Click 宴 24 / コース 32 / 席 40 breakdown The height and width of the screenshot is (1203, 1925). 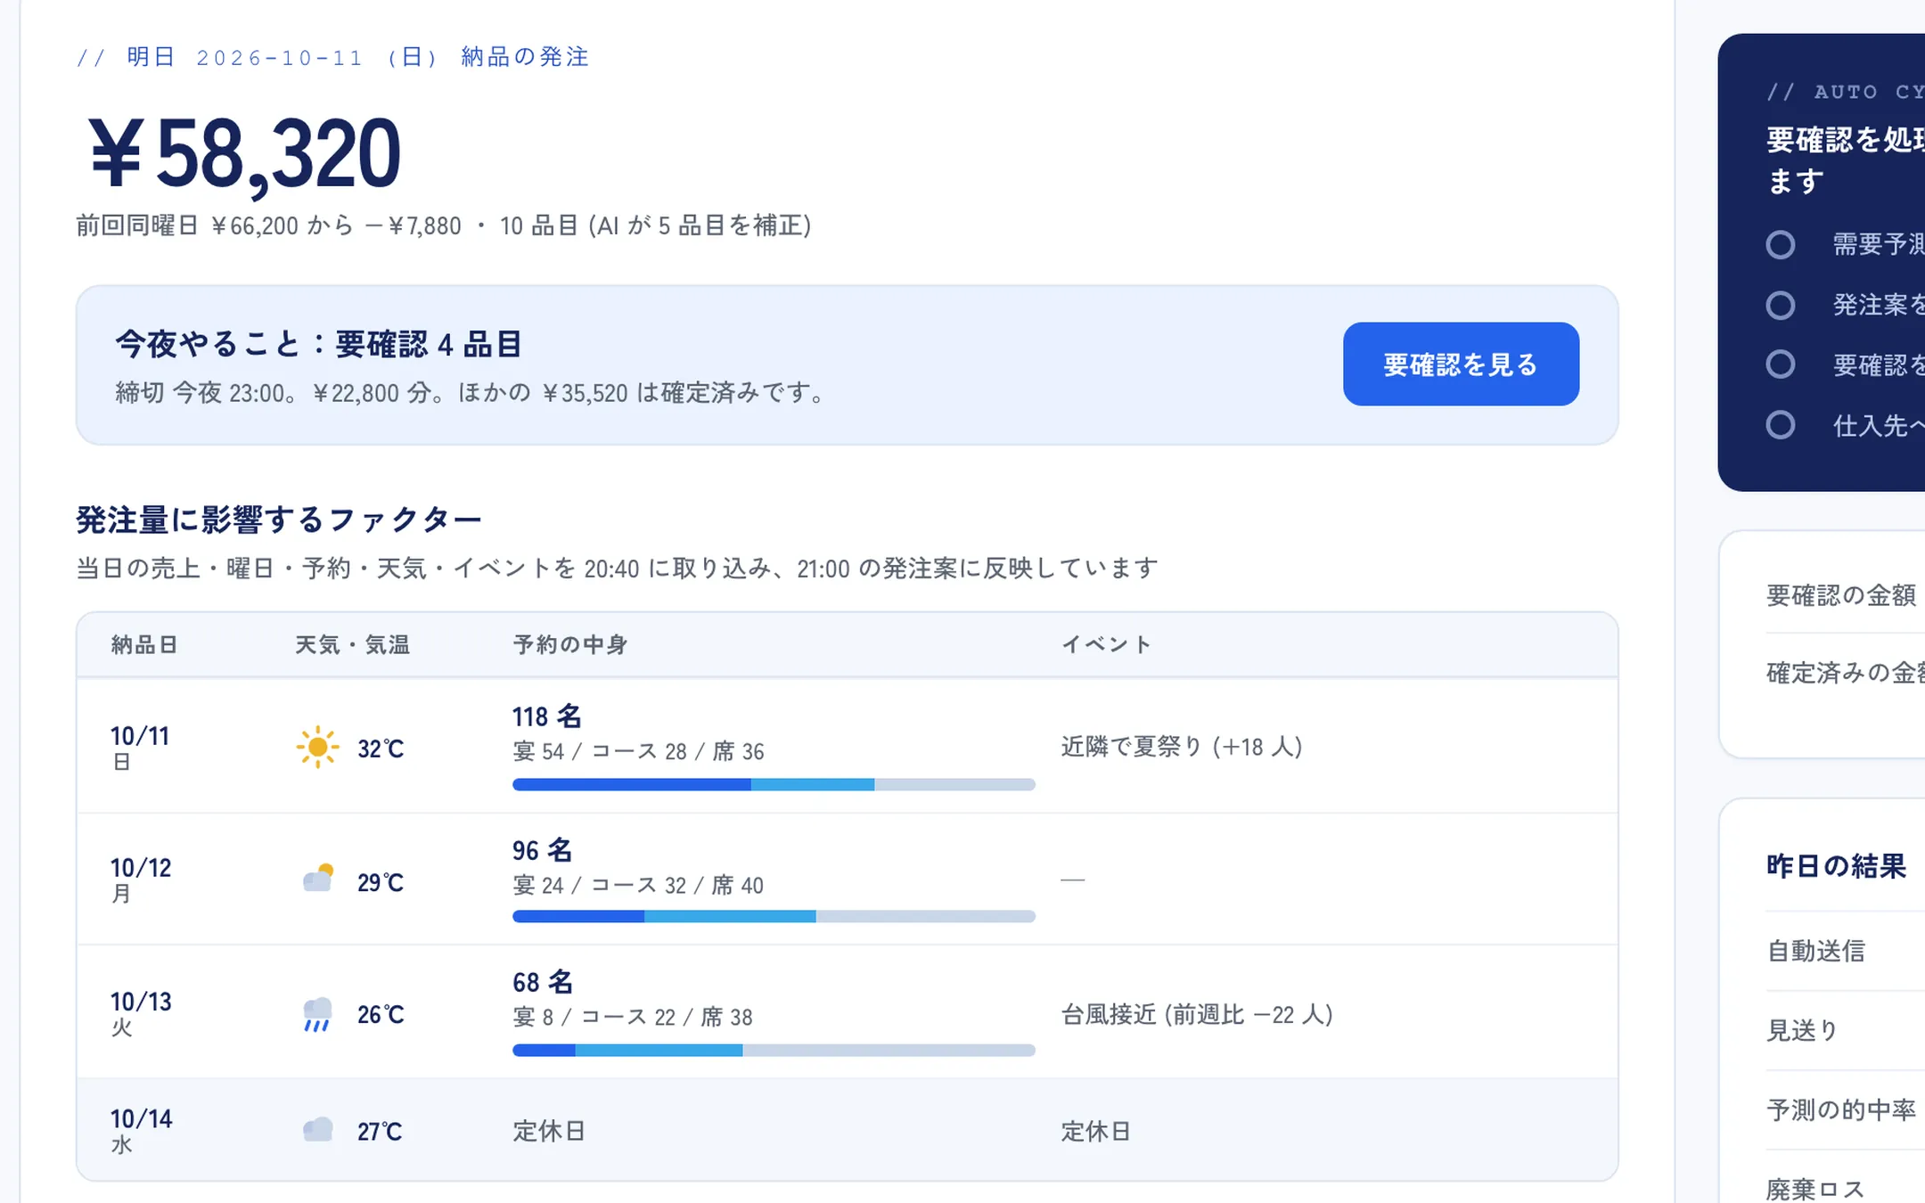638,885
